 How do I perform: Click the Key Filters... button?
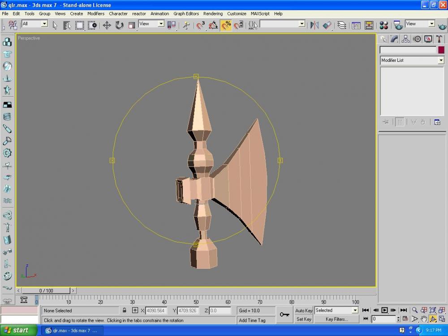(336, 319)
